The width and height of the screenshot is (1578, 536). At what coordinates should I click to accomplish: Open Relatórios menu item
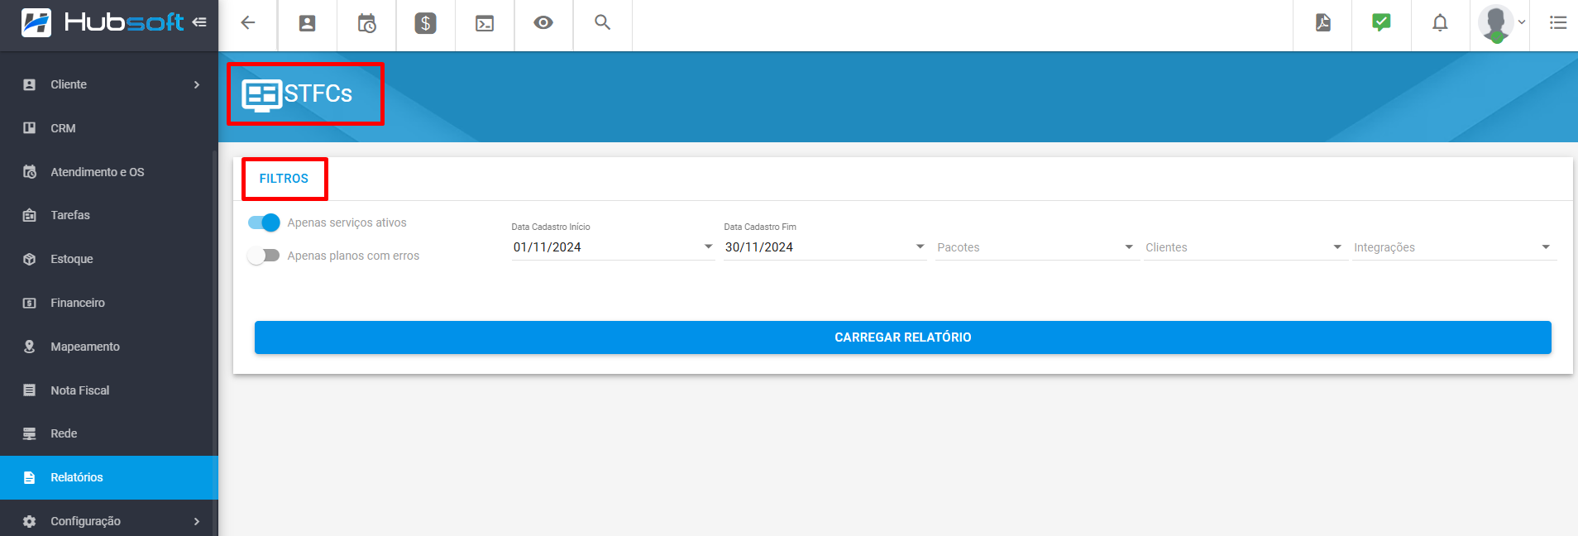(x=109, y=477)
